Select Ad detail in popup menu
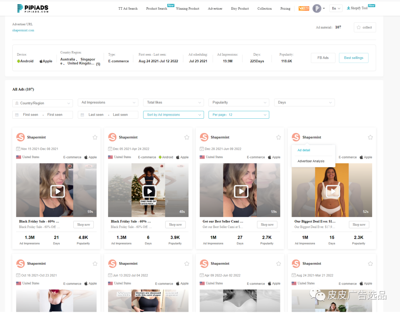This screenshot has height=313, width=400. (304, 150)
